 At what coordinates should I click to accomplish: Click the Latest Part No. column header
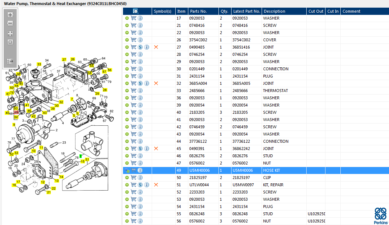[247, 11]
